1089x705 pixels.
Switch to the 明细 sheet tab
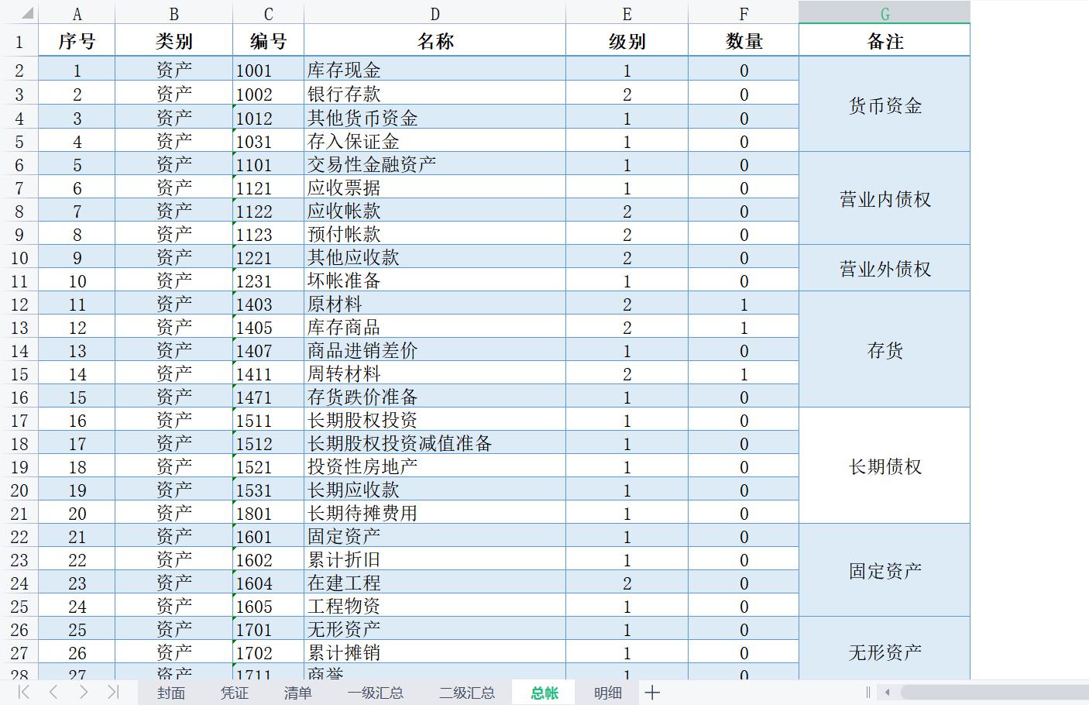(x=607, y=693)
